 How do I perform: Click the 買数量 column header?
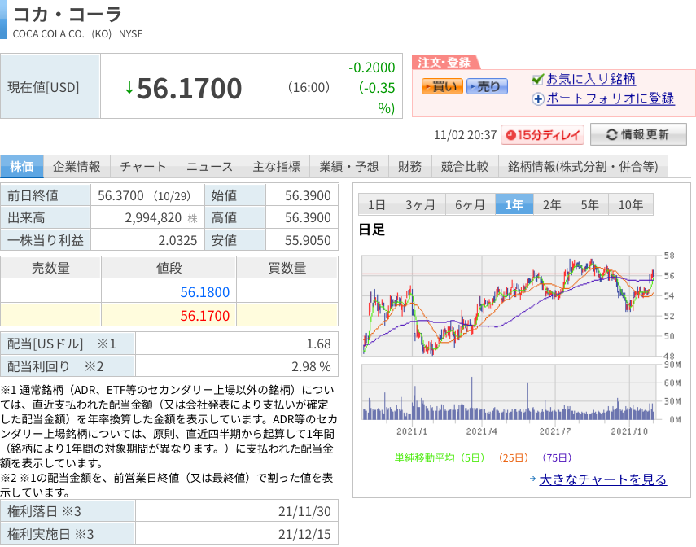pos(287,268)
